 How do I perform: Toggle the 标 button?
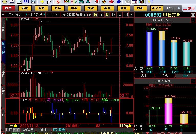95,15
